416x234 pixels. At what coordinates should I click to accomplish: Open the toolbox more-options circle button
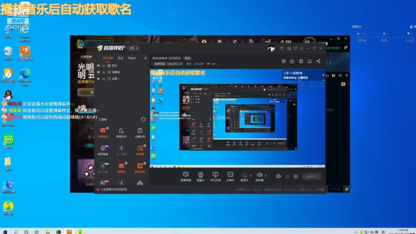(144, 120)
